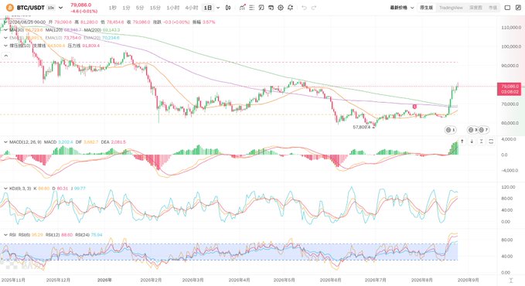Collapse all indicator legends with up chevron

pos(5,56)
